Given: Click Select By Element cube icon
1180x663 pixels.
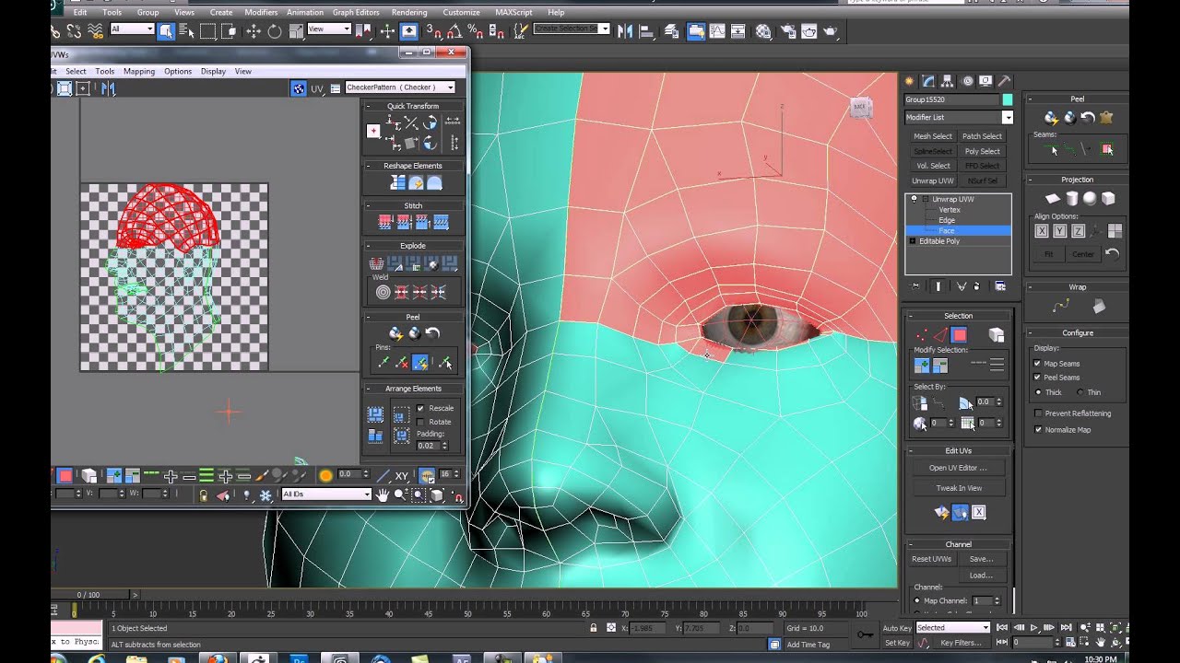Looking at the screenshot, I should 996,335.
